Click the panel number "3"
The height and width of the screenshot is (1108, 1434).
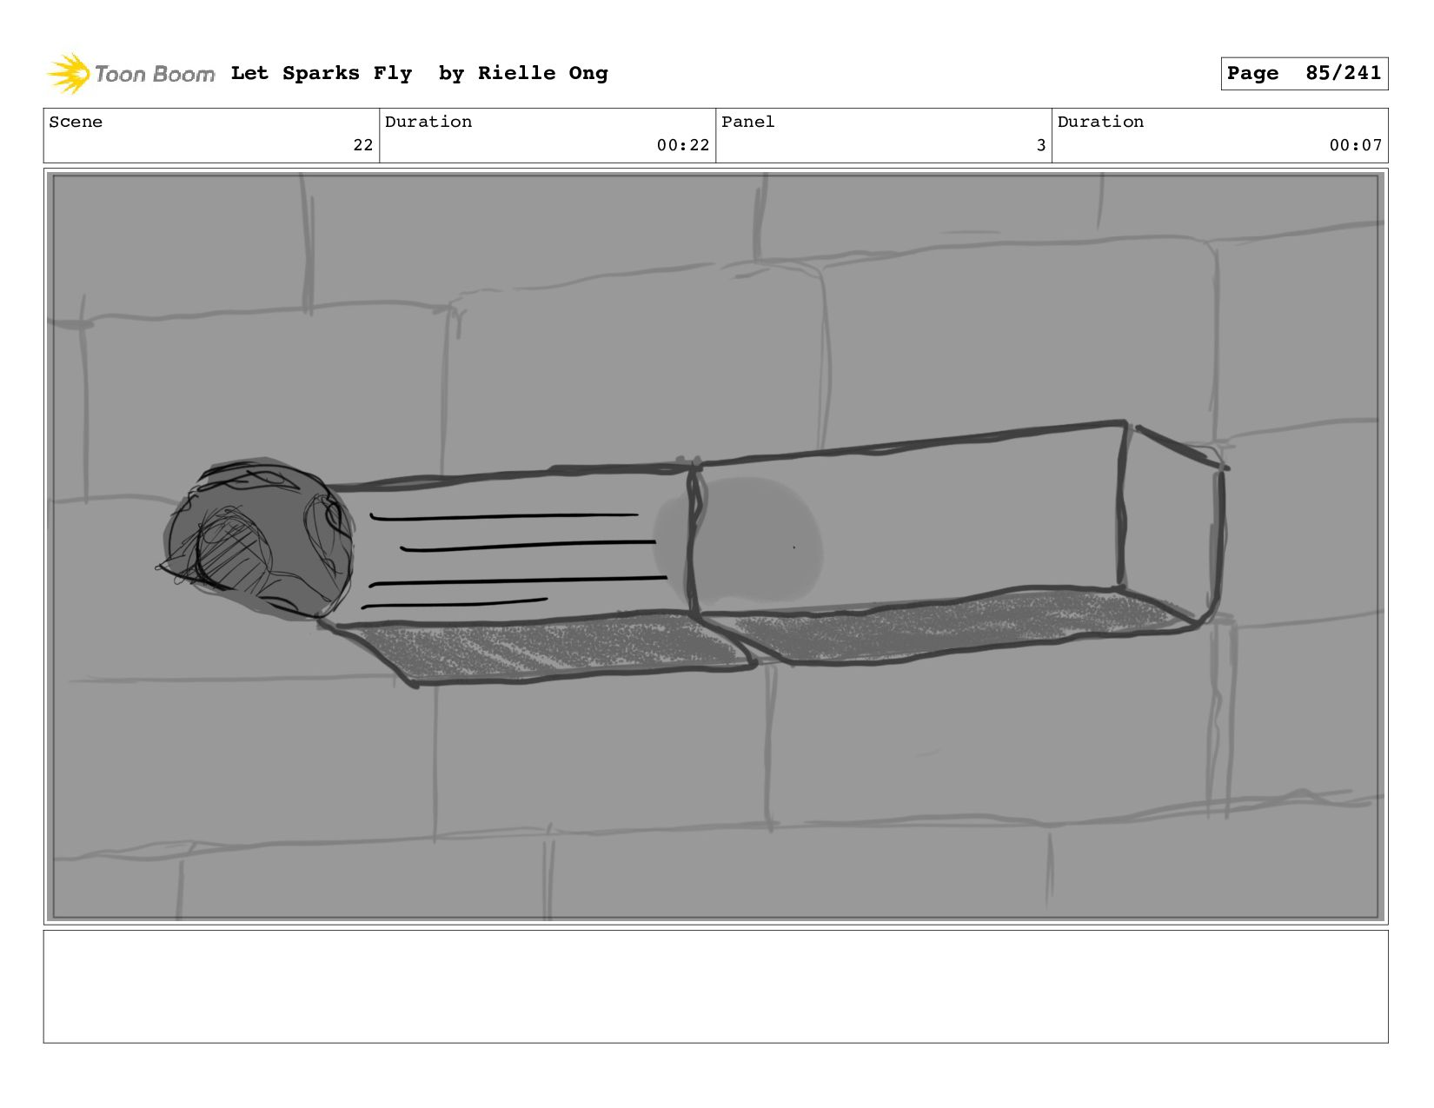[x=1040, y=145]
